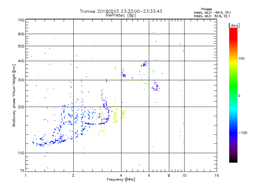Screen dimensions: 255x191
Task: Click the [deg] colorbar unit label
Action: point(234,25)
